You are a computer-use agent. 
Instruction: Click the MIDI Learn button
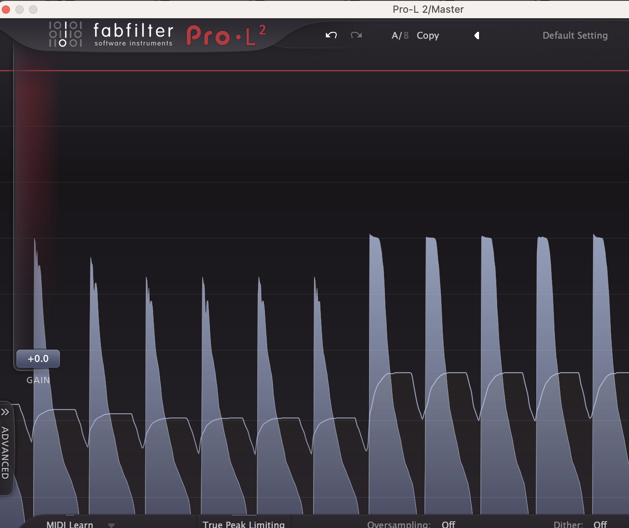click(70, 524)
